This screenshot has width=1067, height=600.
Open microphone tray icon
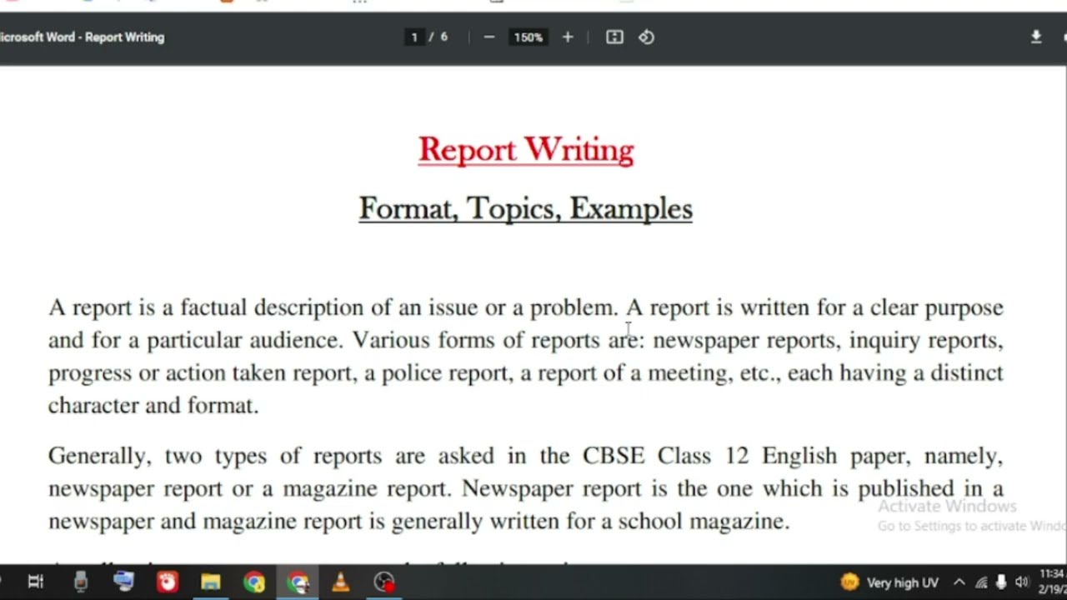coord(1001,582)
